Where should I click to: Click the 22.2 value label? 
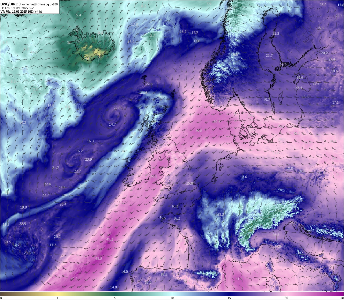pos(62,188)
